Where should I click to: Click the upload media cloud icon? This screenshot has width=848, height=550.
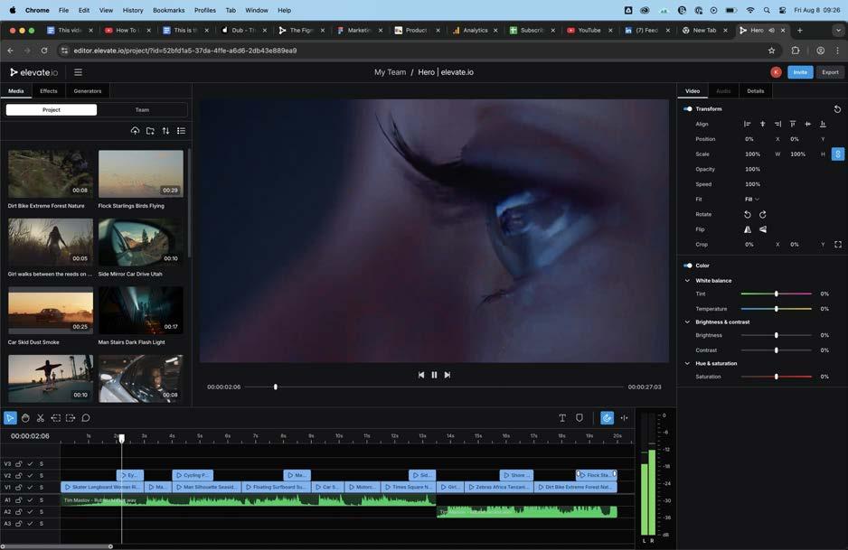pos(135,131)
